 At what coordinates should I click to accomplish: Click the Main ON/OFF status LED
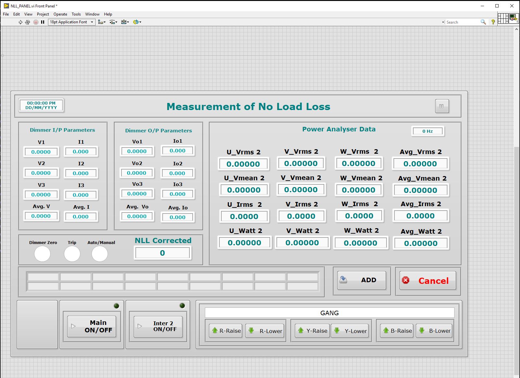[116, 306]
